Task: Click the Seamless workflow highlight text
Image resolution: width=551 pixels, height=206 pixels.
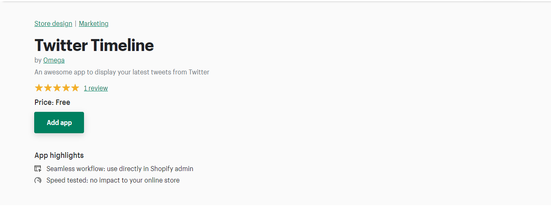Action: [120, 169]
